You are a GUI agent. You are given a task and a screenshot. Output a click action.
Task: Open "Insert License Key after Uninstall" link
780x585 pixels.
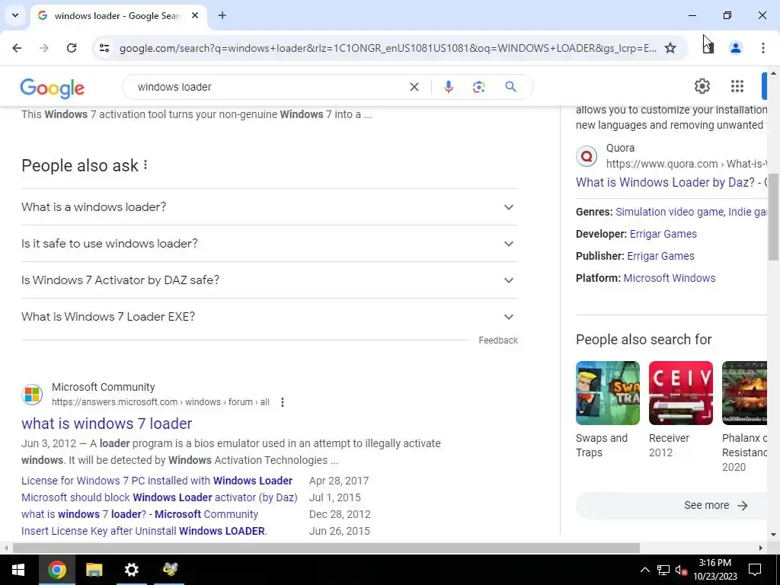[x=144, y=531]
